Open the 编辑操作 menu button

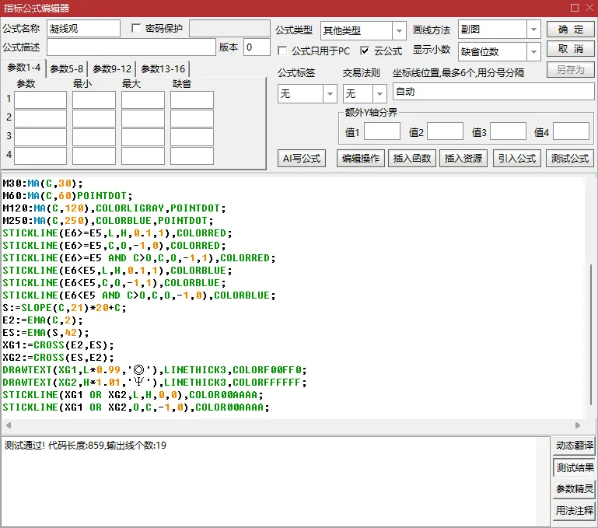point(360,159)
